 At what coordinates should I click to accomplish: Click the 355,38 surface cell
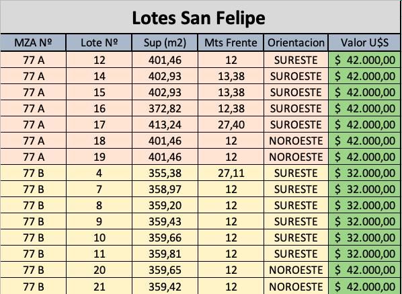pos(165,173)
